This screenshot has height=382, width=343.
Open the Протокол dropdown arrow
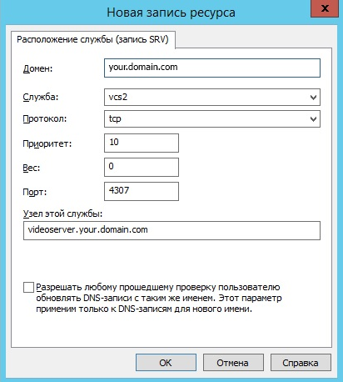[313, 119]
